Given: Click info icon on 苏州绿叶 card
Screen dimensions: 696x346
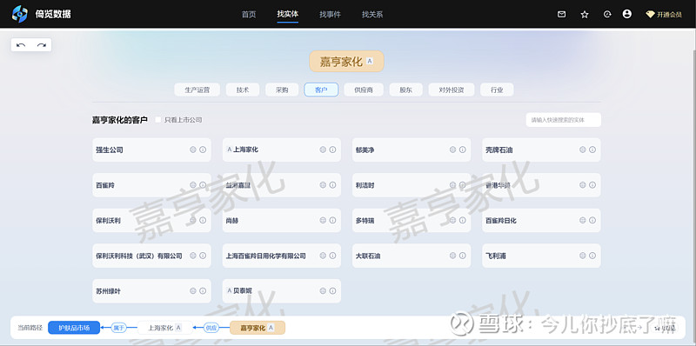Looking at the screenshot, I should pyautogui.click(x=203, y=291).
